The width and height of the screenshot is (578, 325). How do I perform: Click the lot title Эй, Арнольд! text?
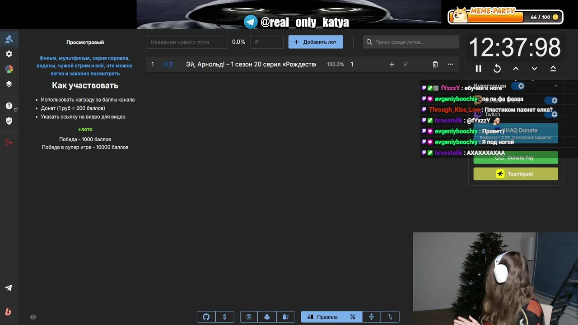pos(251,65)
